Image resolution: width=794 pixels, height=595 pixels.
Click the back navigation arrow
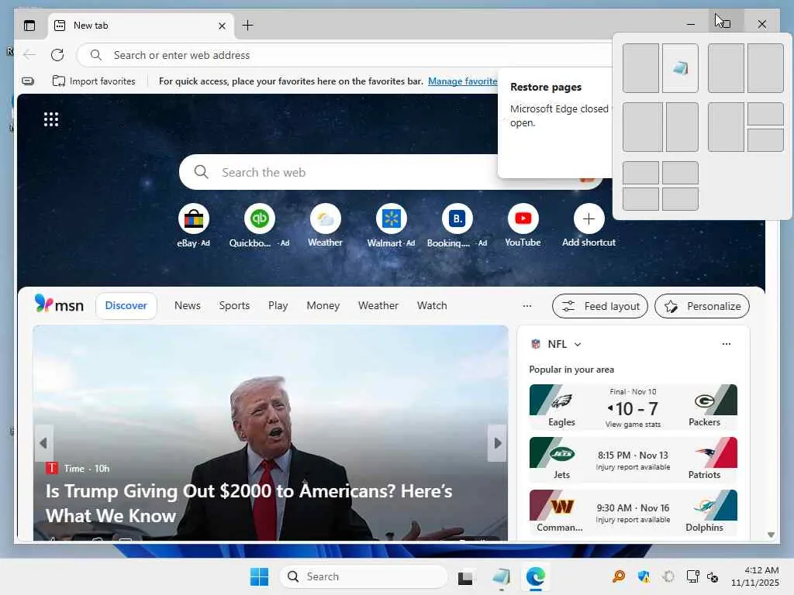pyautogui.click(x=29, y=55)
